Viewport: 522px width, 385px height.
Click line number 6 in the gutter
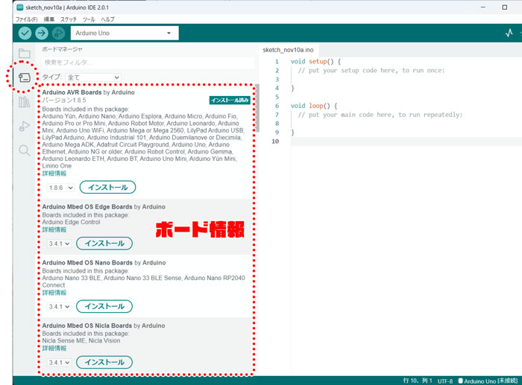[x=277, y=106]
